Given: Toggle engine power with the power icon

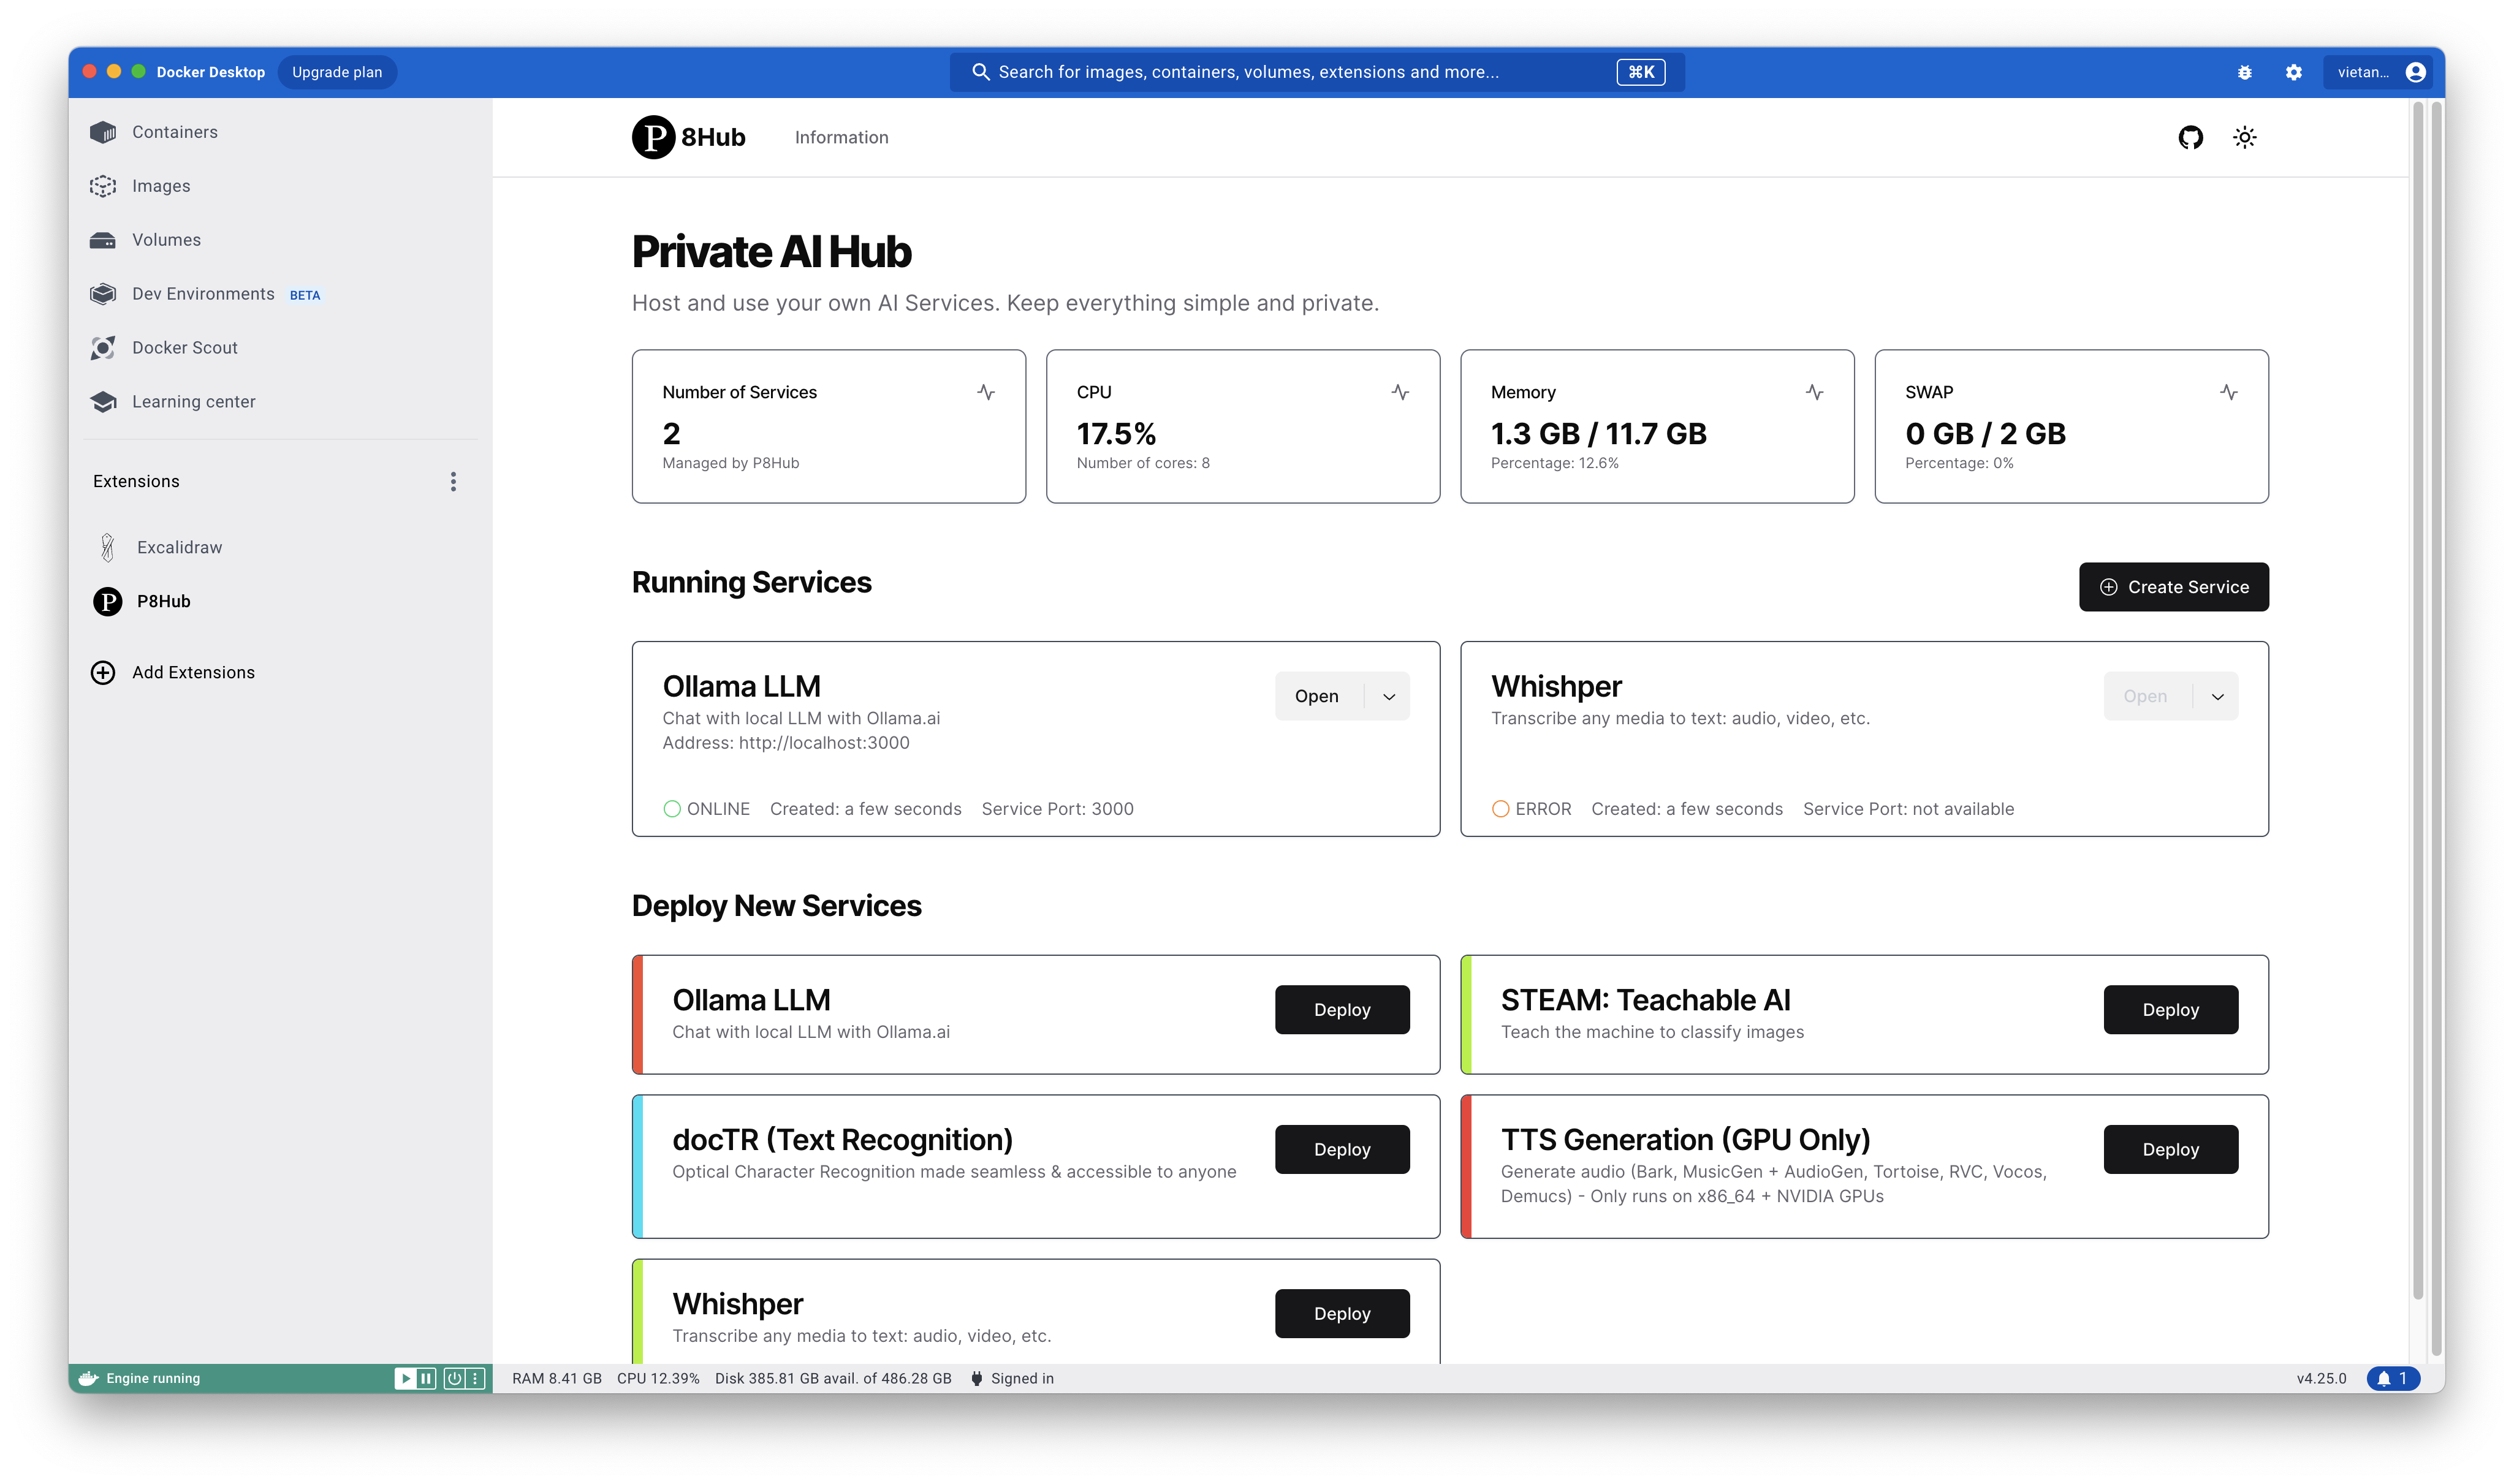Looking at the screenshot, I should (455, 1378).
